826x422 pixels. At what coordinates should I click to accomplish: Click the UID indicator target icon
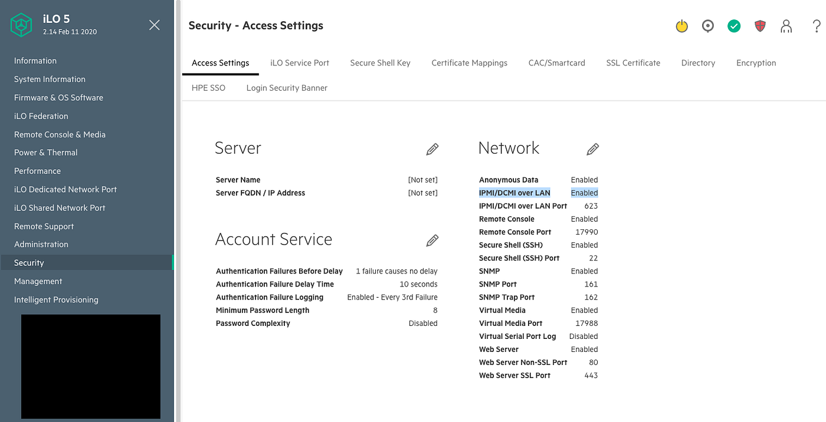click(708, 26)
